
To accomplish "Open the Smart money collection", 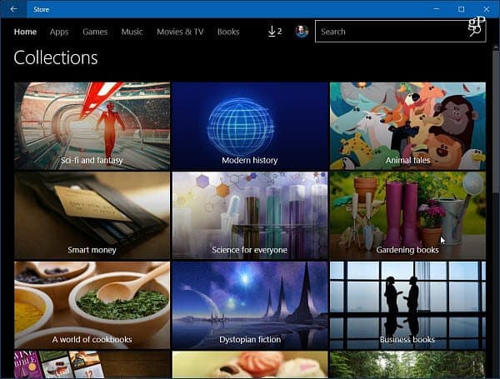I will pos(92,216).
